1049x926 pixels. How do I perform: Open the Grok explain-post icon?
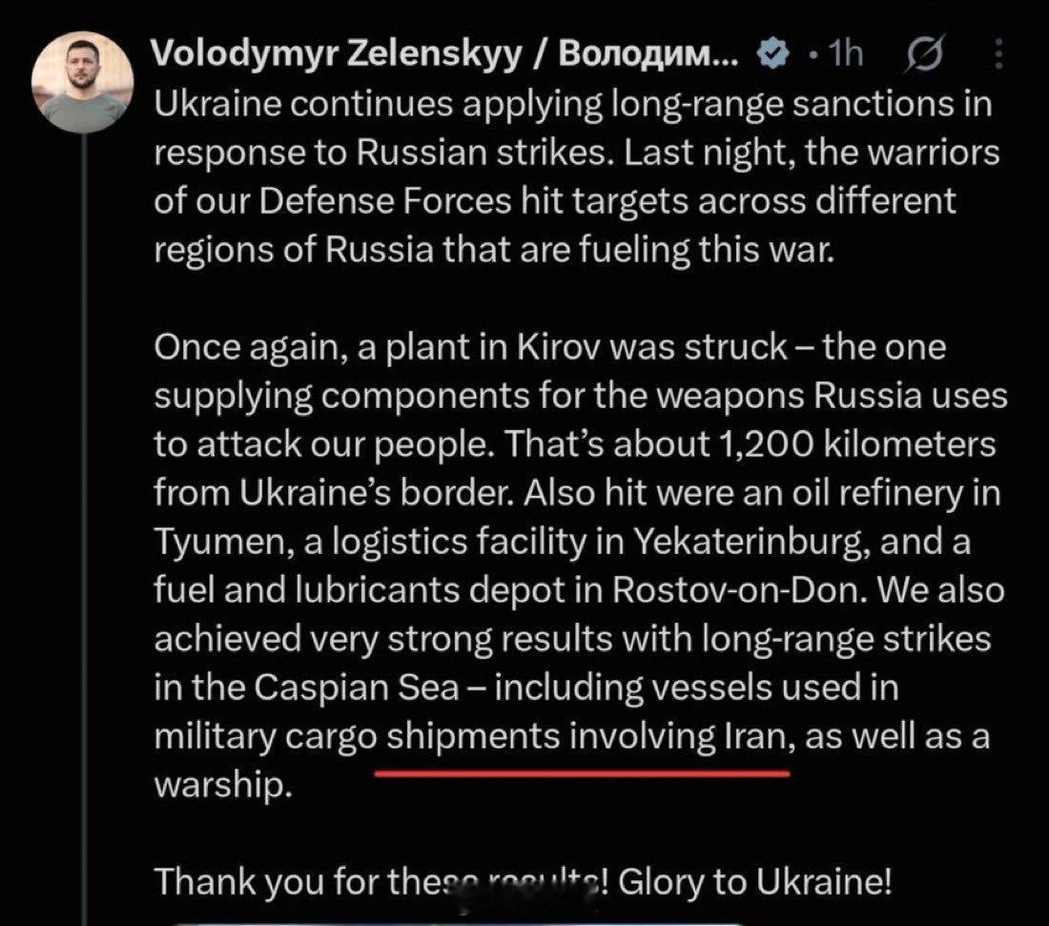click(x=925, y=52)
